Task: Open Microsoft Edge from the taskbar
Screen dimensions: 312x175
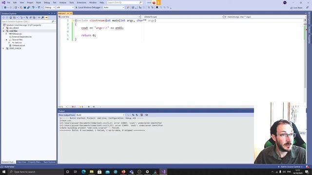Action: pos(83,172)
